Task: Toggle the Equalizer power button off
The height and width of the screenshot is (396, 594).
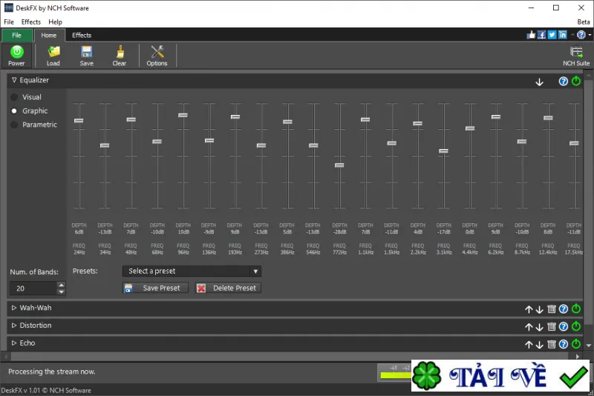Action: pos(576,81)
